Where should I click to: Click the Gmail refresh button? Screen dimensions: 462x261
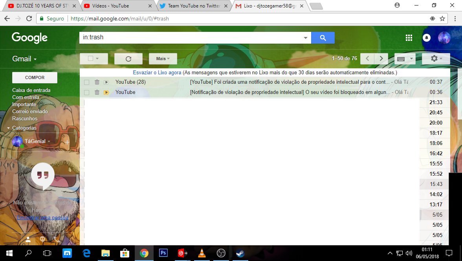[128, 59]
